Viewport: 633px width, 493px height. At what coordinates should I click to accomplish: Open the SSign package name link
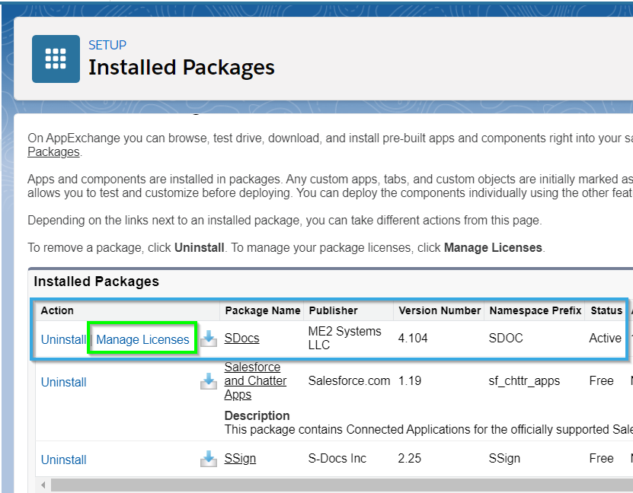tap(240, 458)
